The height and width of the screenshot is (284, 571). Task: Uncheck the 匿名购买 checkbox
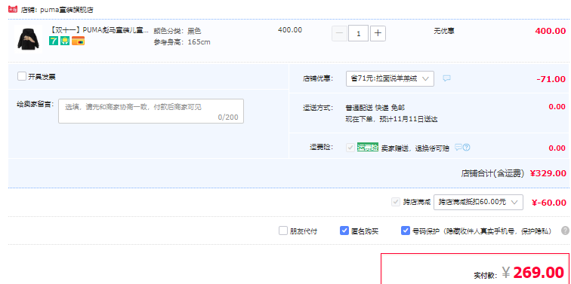pyautogui.click(x=344, y=231)
